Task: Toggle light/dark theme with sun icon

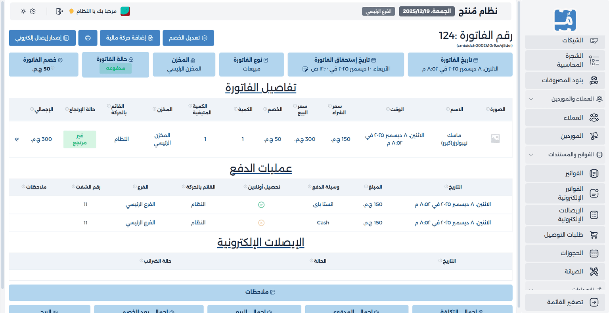Action: point(23,11)
